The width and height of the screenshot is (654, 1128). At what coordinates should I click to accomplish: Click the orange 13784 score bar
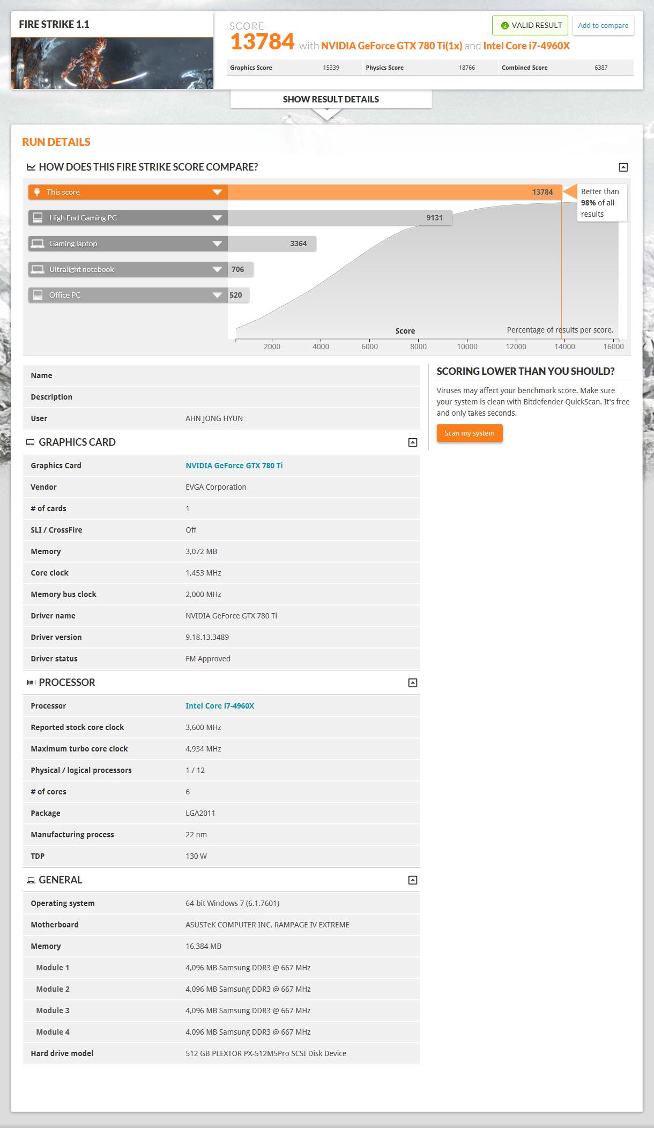pyautogui.click(x=395, y=192)
